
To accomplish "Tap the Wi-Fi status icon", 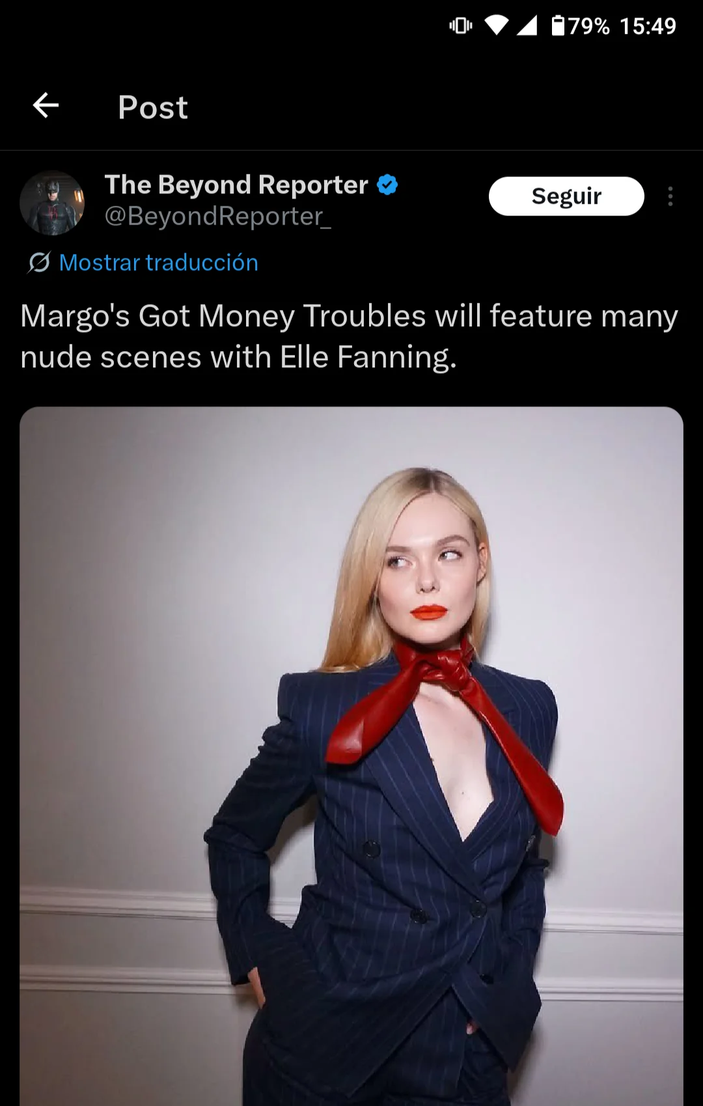I will 497,25.
